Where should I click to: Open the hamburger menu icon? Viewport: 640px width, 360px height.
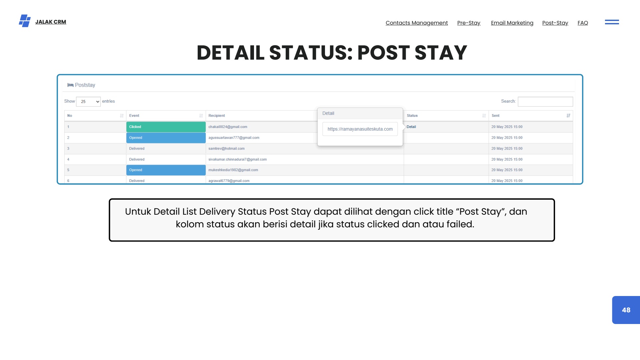(612, 22)
